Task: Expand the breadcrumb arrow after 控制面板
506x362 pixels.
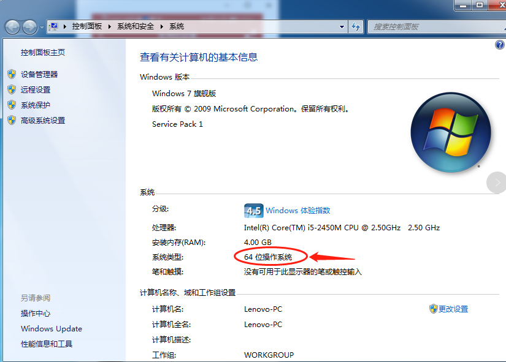Action: tap(110, 26)
